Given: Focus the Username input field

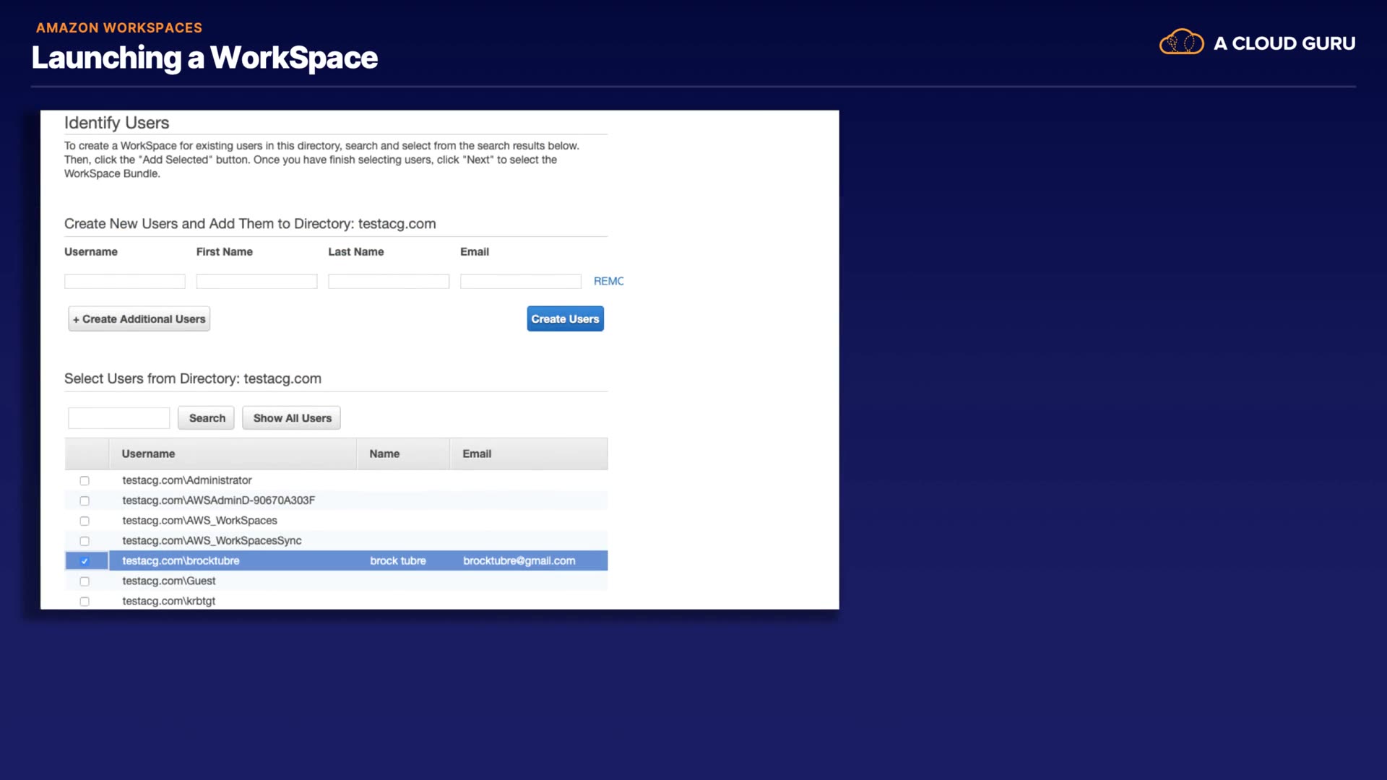Looking at the screenshot, I should pos(124,282).
